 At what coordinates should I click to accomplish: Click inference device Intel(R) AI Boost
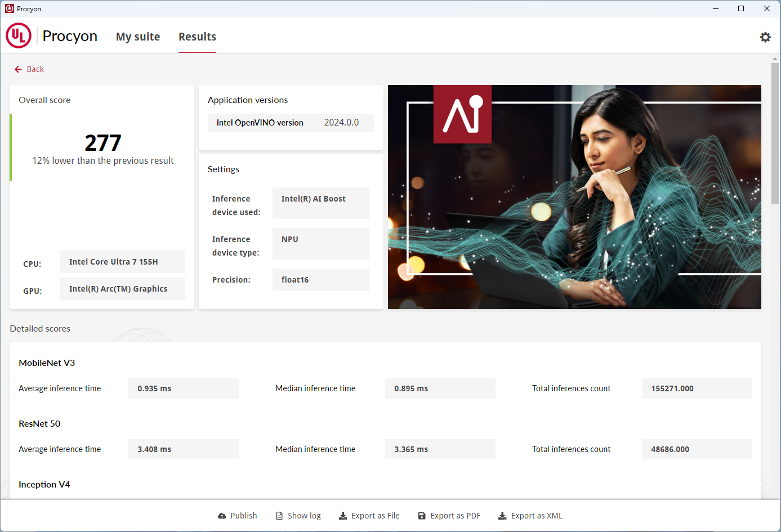[321, 203]
